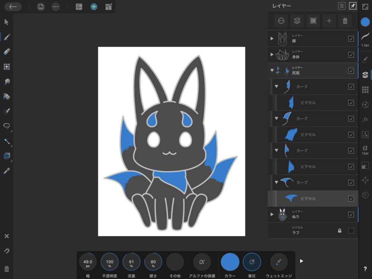Toggle the 筆圧 pressure button
The width and height of the screenshot is (372, 279).
[252, 262]
